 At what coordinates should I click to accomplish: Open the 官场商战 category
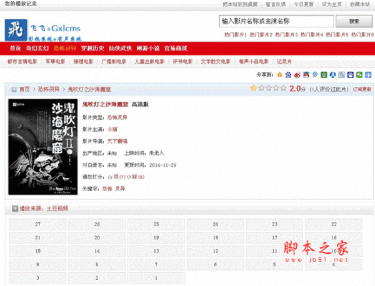pos(176,48)
